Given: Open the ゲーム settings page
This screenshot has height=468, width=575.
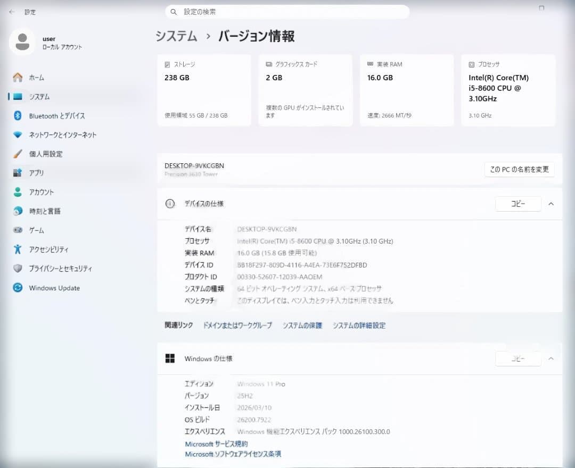Looking at the screenshot, I should 37,230.
